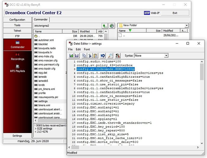Open the Telnet section button

click(x=17, y=31)
